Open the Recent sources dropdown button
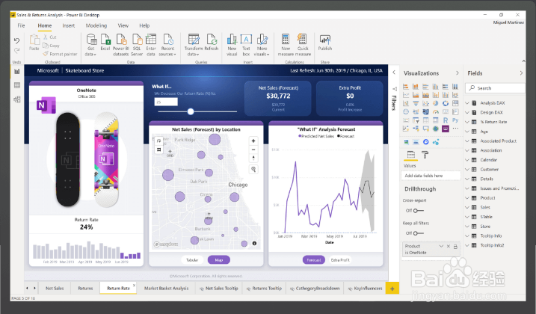 tap(167, 44)
